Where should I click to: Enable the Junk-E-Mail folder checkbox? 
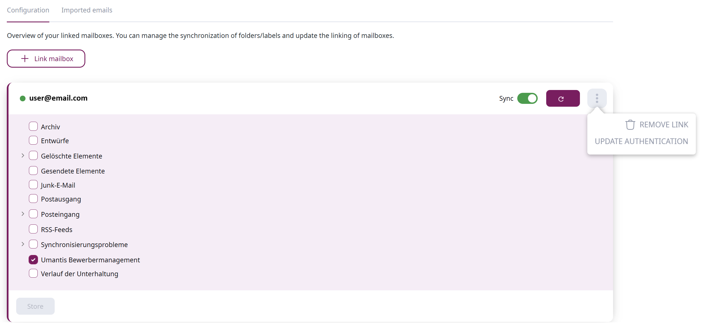pyautogui.click(x=33, y=185)
